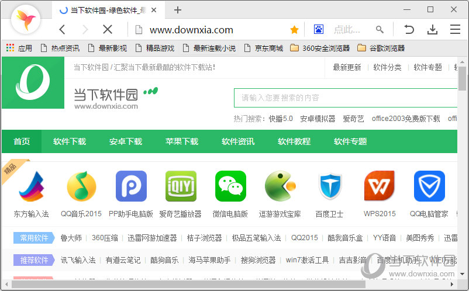The width and height of the screenshot is (469, 291).
Task: Open the 迅雷网游加速器 link
Action: (x=152, y=238)
